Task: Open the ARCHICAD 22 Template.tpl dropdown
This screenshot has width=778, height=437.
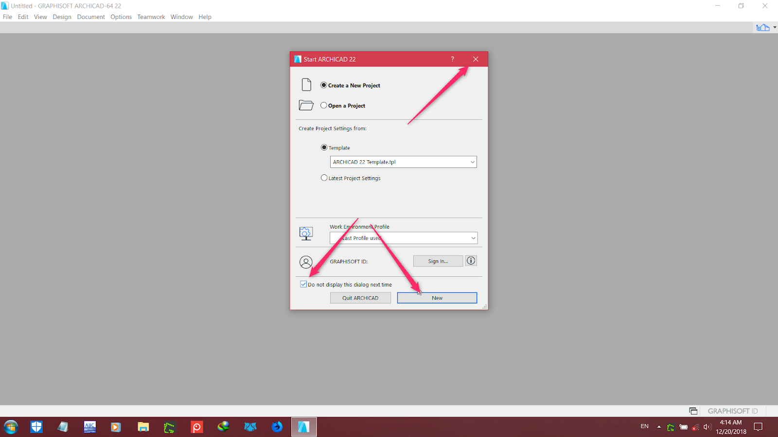Action: [x=403, y=162]
